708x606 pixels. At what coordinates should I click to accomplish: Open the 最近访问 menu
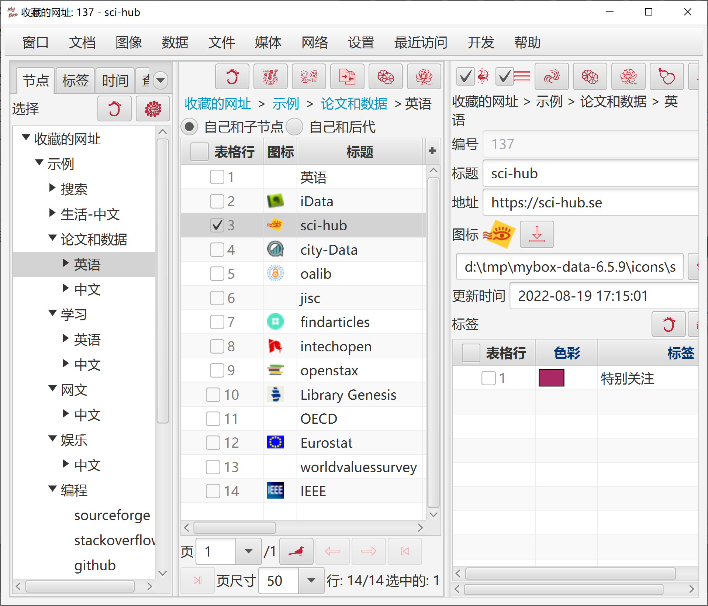click(x=421, y=42)
